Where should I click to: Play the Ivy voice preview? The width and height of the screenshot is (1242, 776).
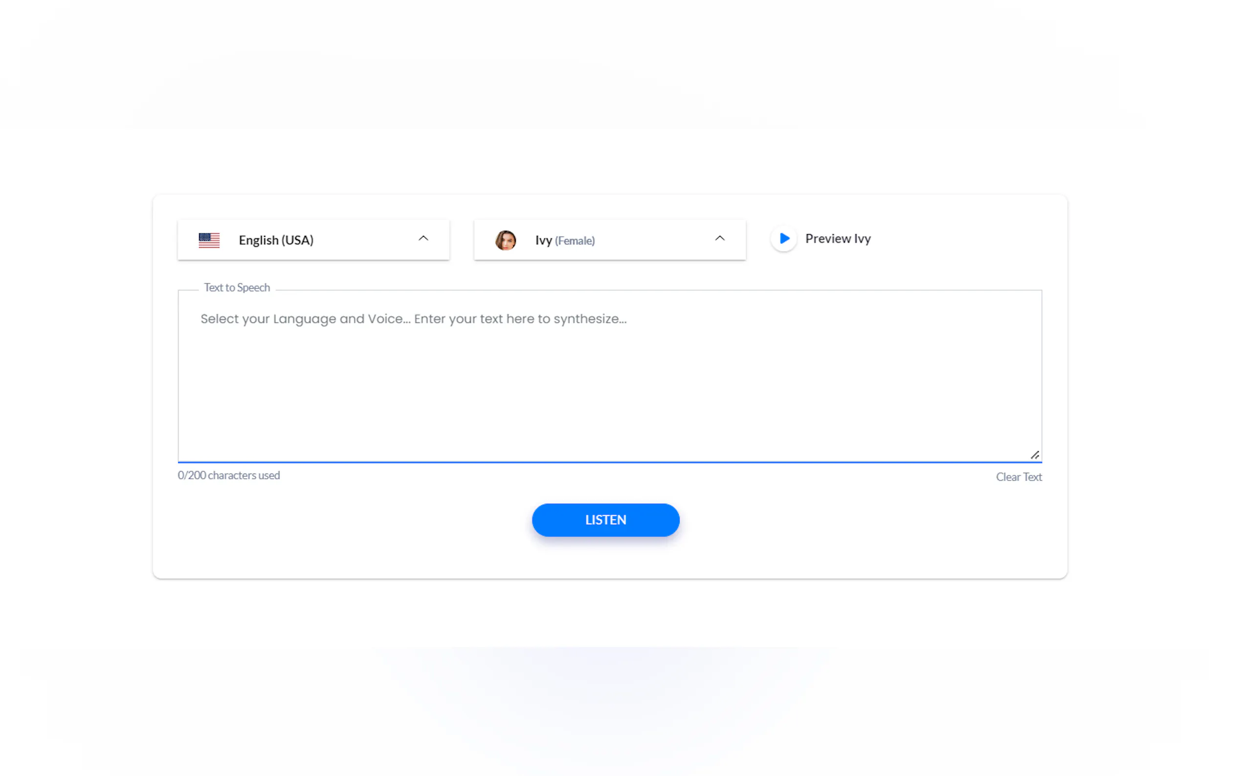783,238
